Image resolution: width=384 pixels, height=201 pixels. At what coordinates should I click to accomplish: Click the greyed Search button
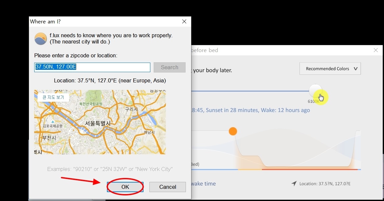[x=169, y=67]
